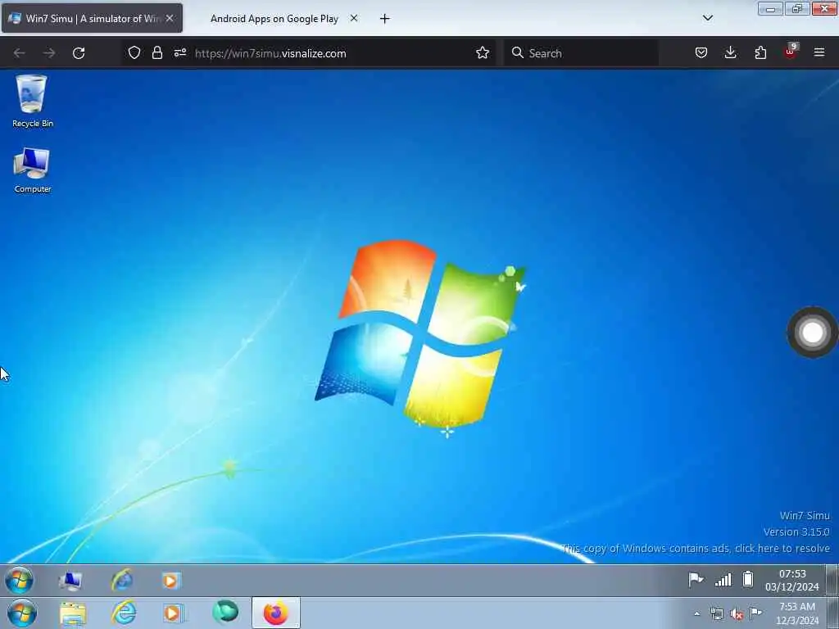Open File Explorer from the Windows taskbar
Image resolution: width=839 pixels, height=629 pixels.
coord(73,613)
